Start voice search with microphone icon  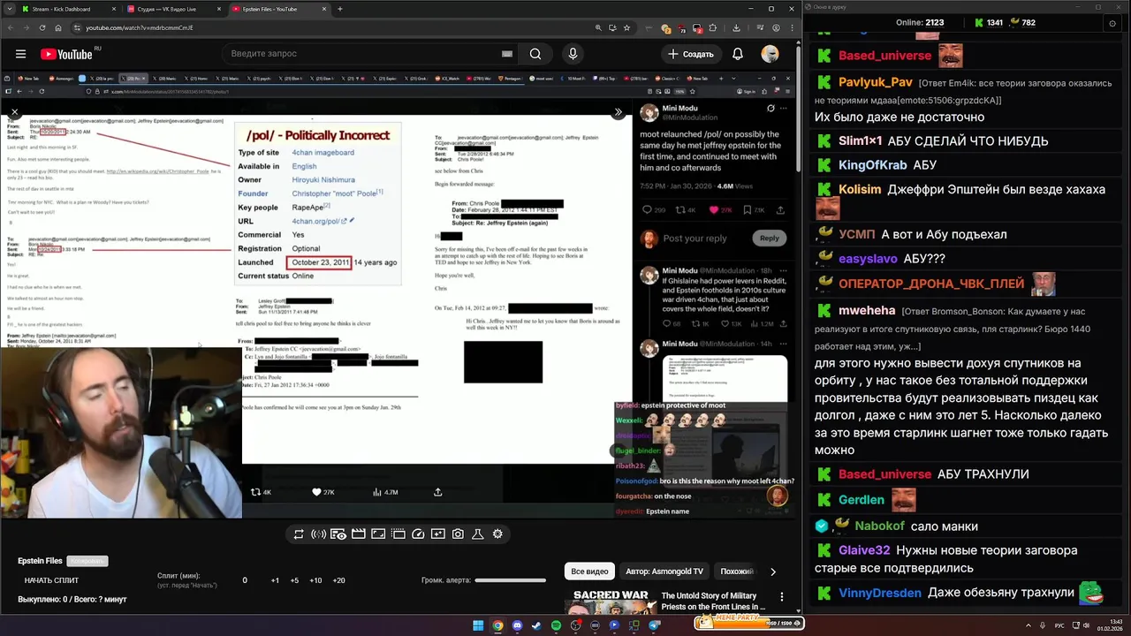[x=573, y=54]
